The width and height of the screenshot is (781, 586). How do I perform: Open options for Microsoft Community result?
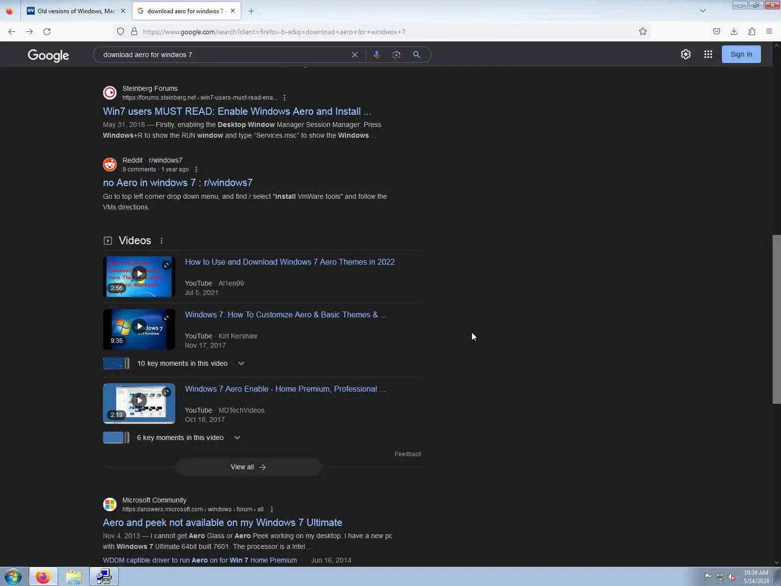point(272,509)
